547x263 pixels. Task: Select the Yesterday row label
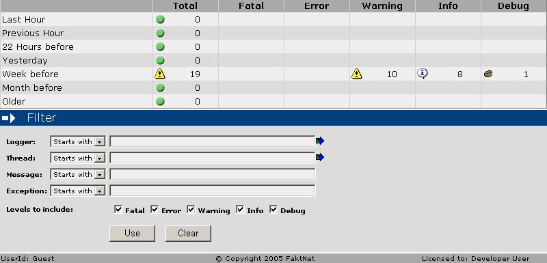coord(25,61)
